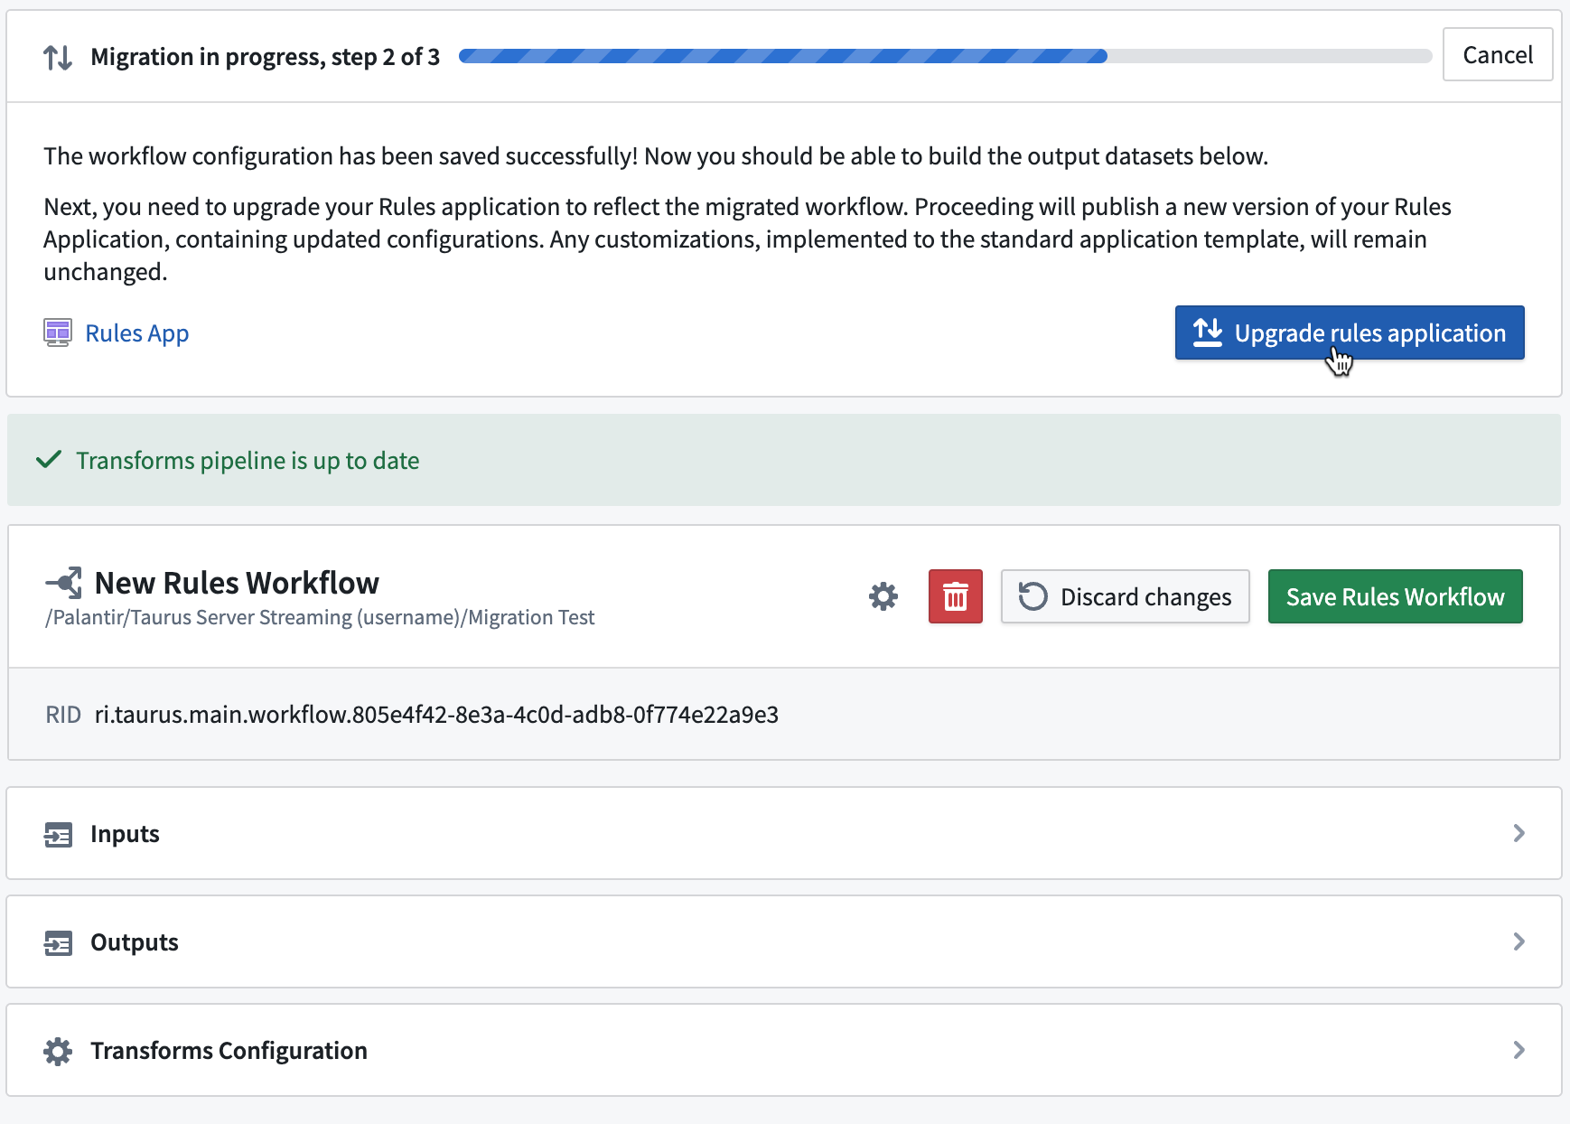Click the Transforms Configuration gear icon
The height and width of the screenshot is (1124, 1570).
[x=58, y=1051]
